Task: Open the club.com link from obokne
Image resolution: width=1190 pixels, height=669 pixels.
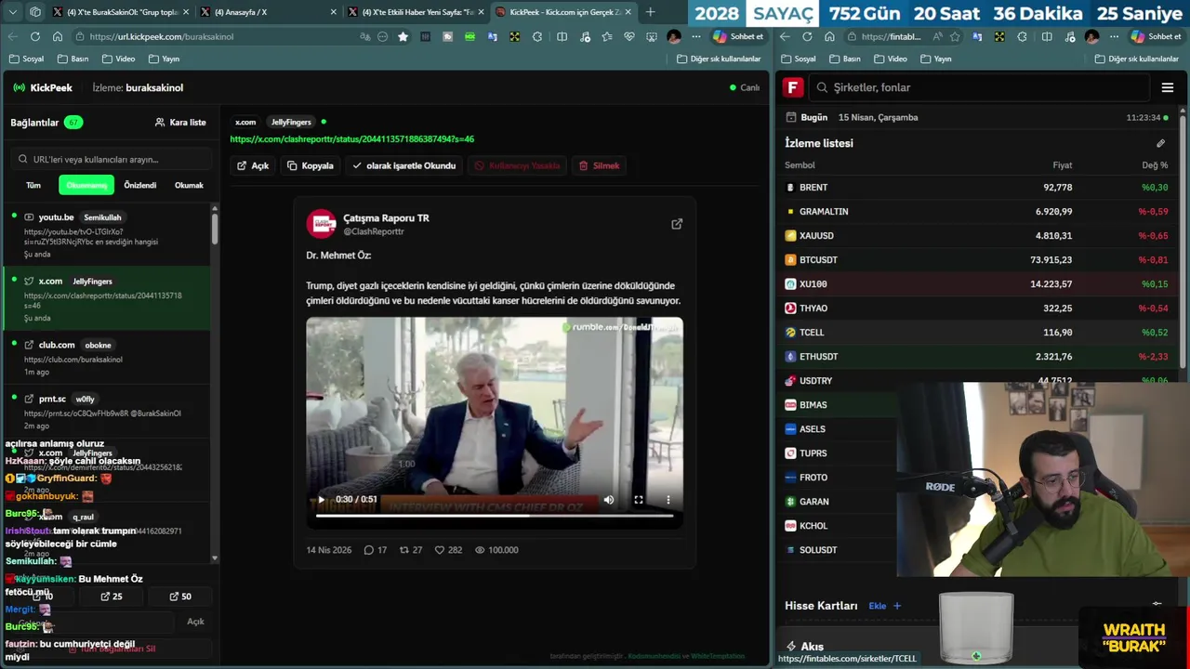Action: [108, 357]
